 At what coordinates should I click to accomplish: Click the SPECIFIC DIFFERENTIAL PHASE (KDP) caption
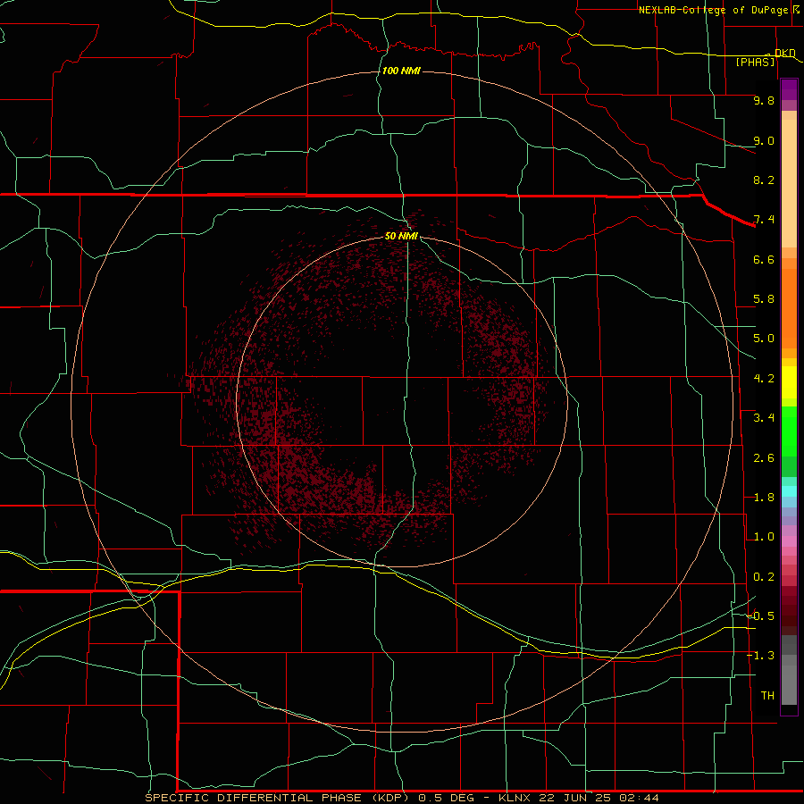pos(277,798)
